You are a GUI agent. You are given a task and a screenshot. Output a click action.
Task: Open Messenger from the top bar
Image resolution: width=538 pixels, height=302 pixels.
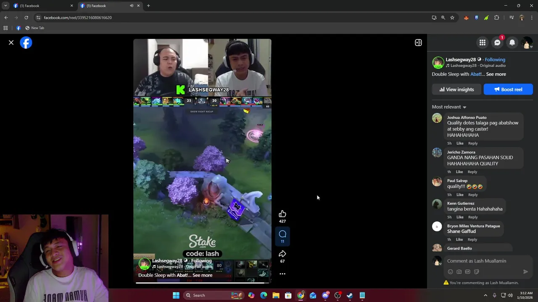click(497, 42)
